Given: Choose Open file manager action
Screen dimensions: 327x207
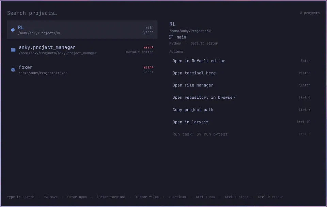Looking at the screenshot, I should (242, 85).
